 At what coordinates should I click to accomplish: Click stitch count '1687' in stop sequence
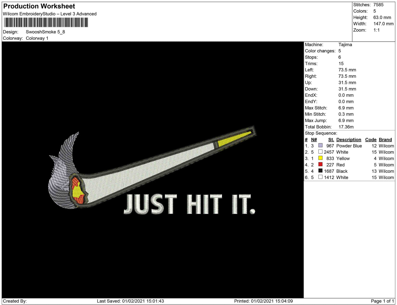[x=329, y=171]
